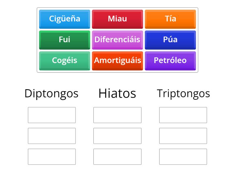Viewport: 235px width, 176px height.
Task: Click the red 'Miau' tile
Action: click(x=117, y=19)
